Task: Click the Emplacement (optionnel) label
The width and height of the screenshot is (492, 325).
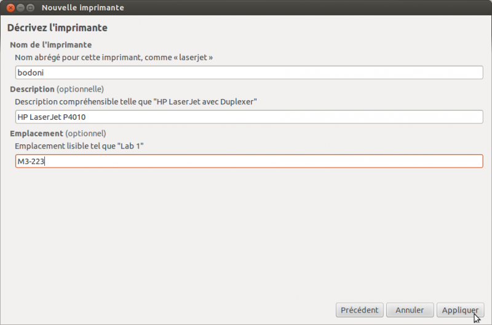Action: (58, 133)
